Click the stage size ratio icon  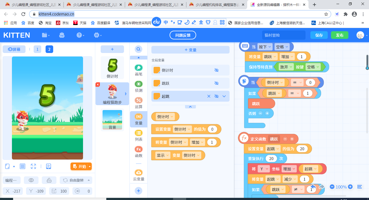click(x=8, y=166)
